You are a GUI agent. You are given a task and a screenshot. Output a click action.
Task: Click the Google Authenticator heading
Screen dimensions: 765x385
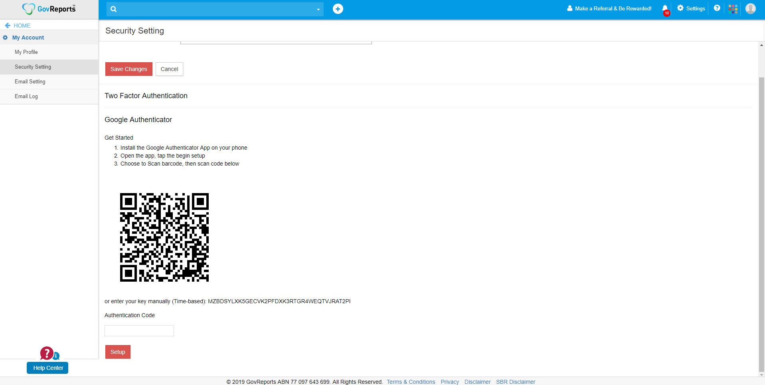point(138,120)
